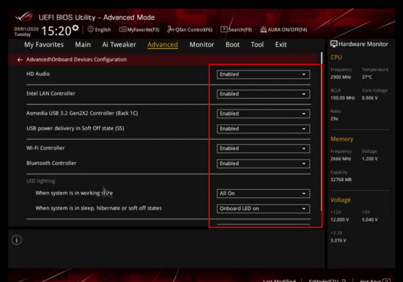Screen dimensions: 403x282
Task: Click the Hardware Monitor screen icon
Action: tap(334, 44)
